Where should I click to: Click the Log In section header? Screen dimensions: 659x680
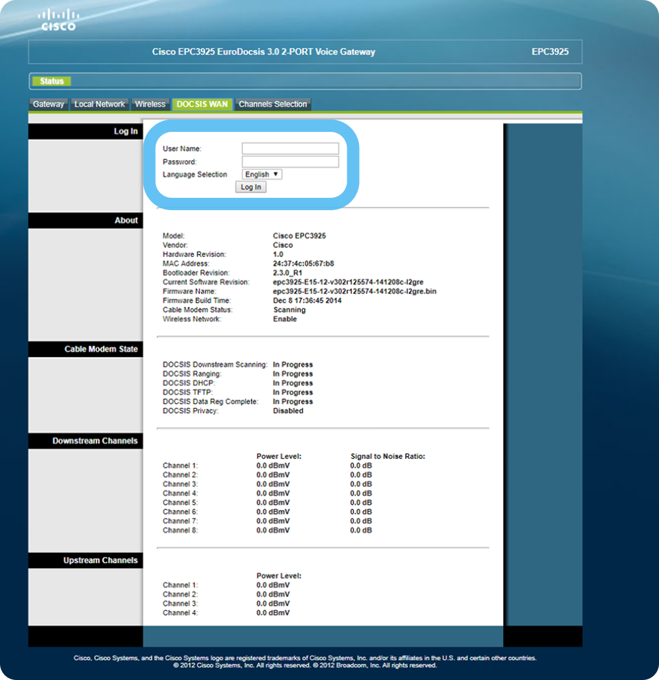point(126,131)
